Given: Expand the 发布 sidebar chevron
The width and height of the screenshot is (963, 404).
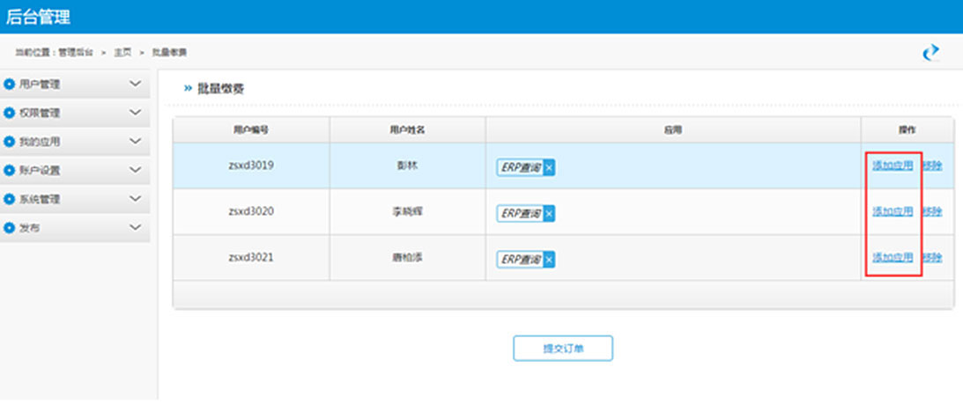Looking at the screenshot, I should point(135,227).
